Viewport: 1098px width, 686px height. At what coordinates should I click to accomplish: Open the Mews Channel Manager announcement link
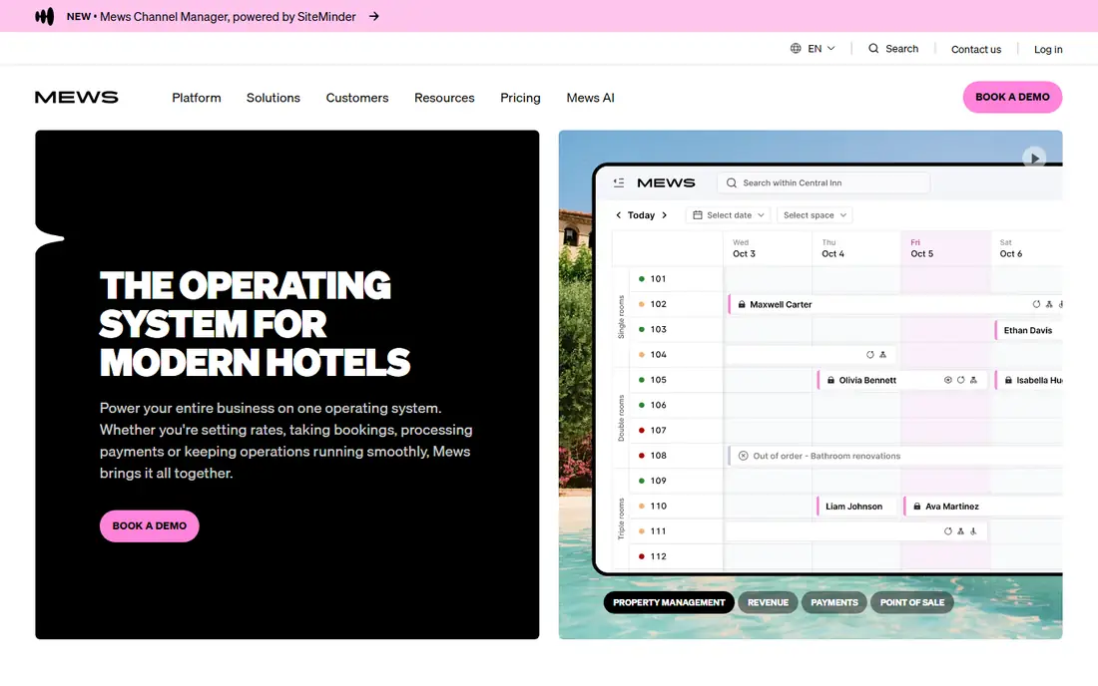[x=228, y=16]
